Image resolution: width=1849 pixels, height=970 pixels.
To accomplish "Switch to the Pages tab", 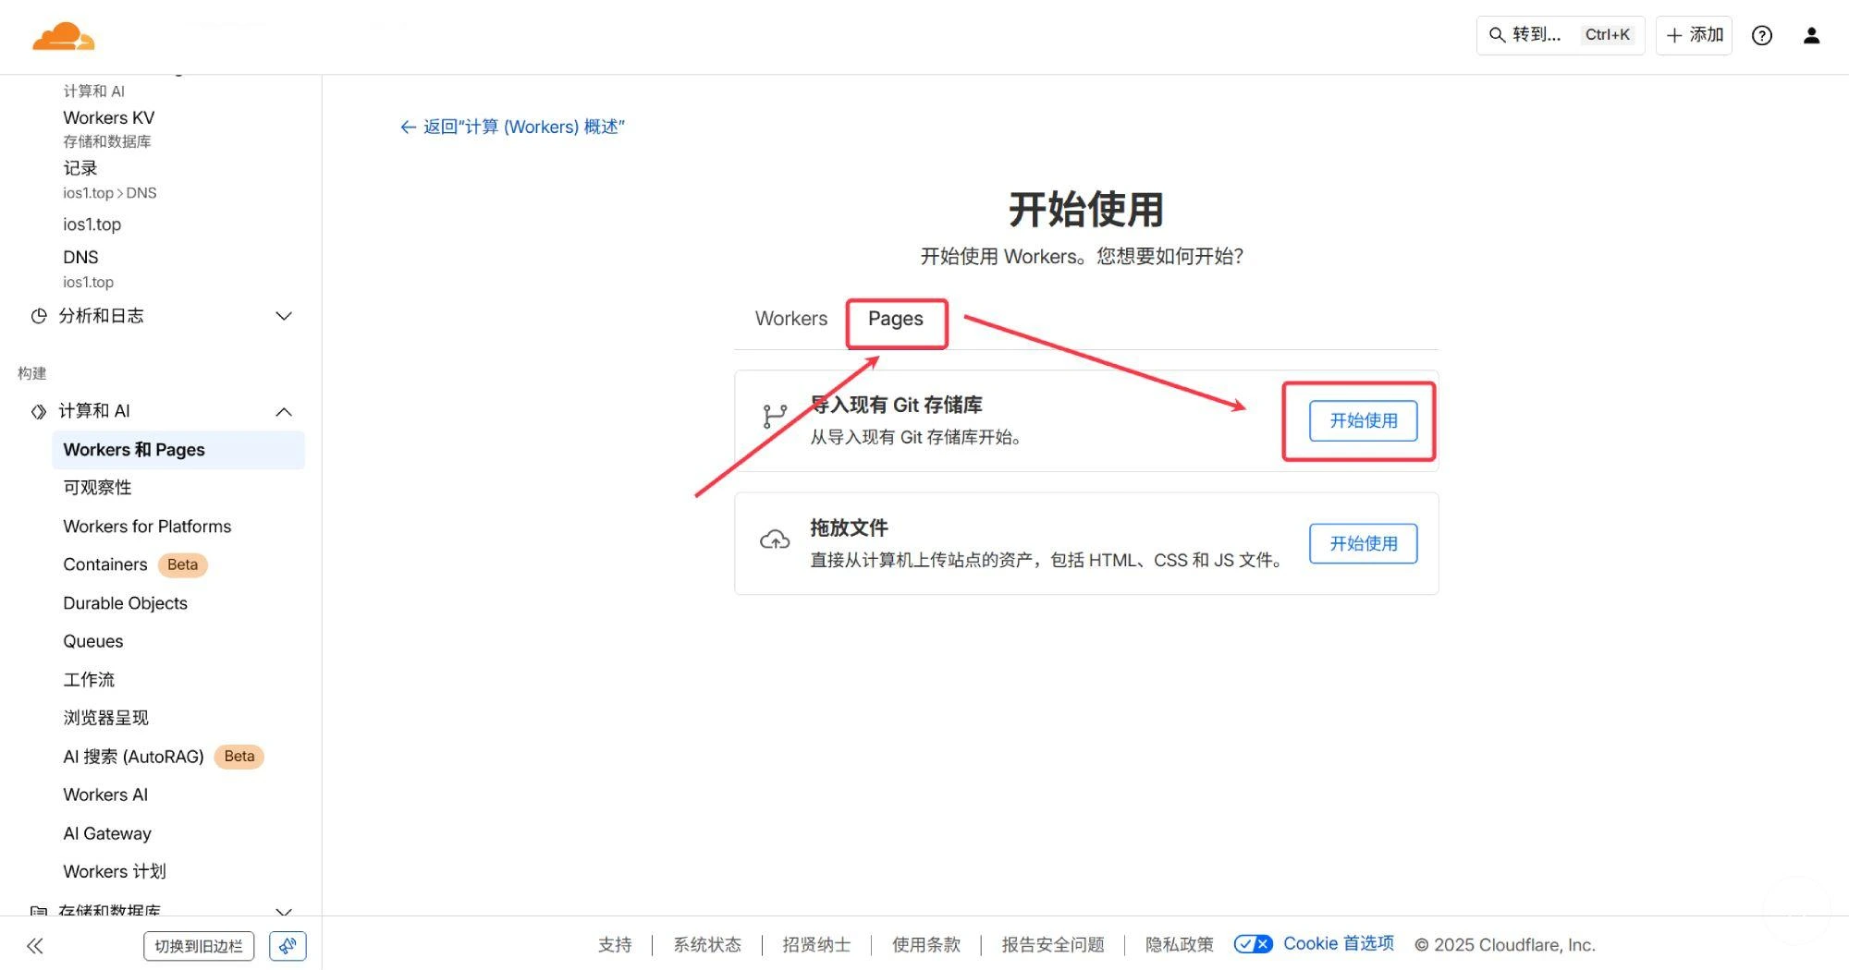I will click(x=895, y=319).
